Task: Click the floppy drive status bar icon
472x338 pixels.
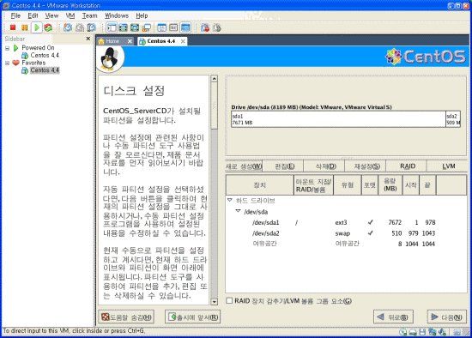Action: 422,332
